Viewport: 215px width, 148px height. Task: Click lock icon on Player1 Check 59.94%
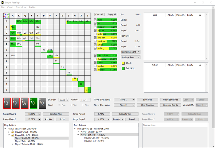13,132
